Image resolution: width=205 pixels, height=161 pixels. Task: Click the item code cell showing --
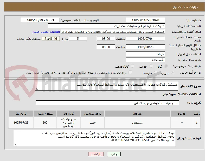tap(182, 123)
